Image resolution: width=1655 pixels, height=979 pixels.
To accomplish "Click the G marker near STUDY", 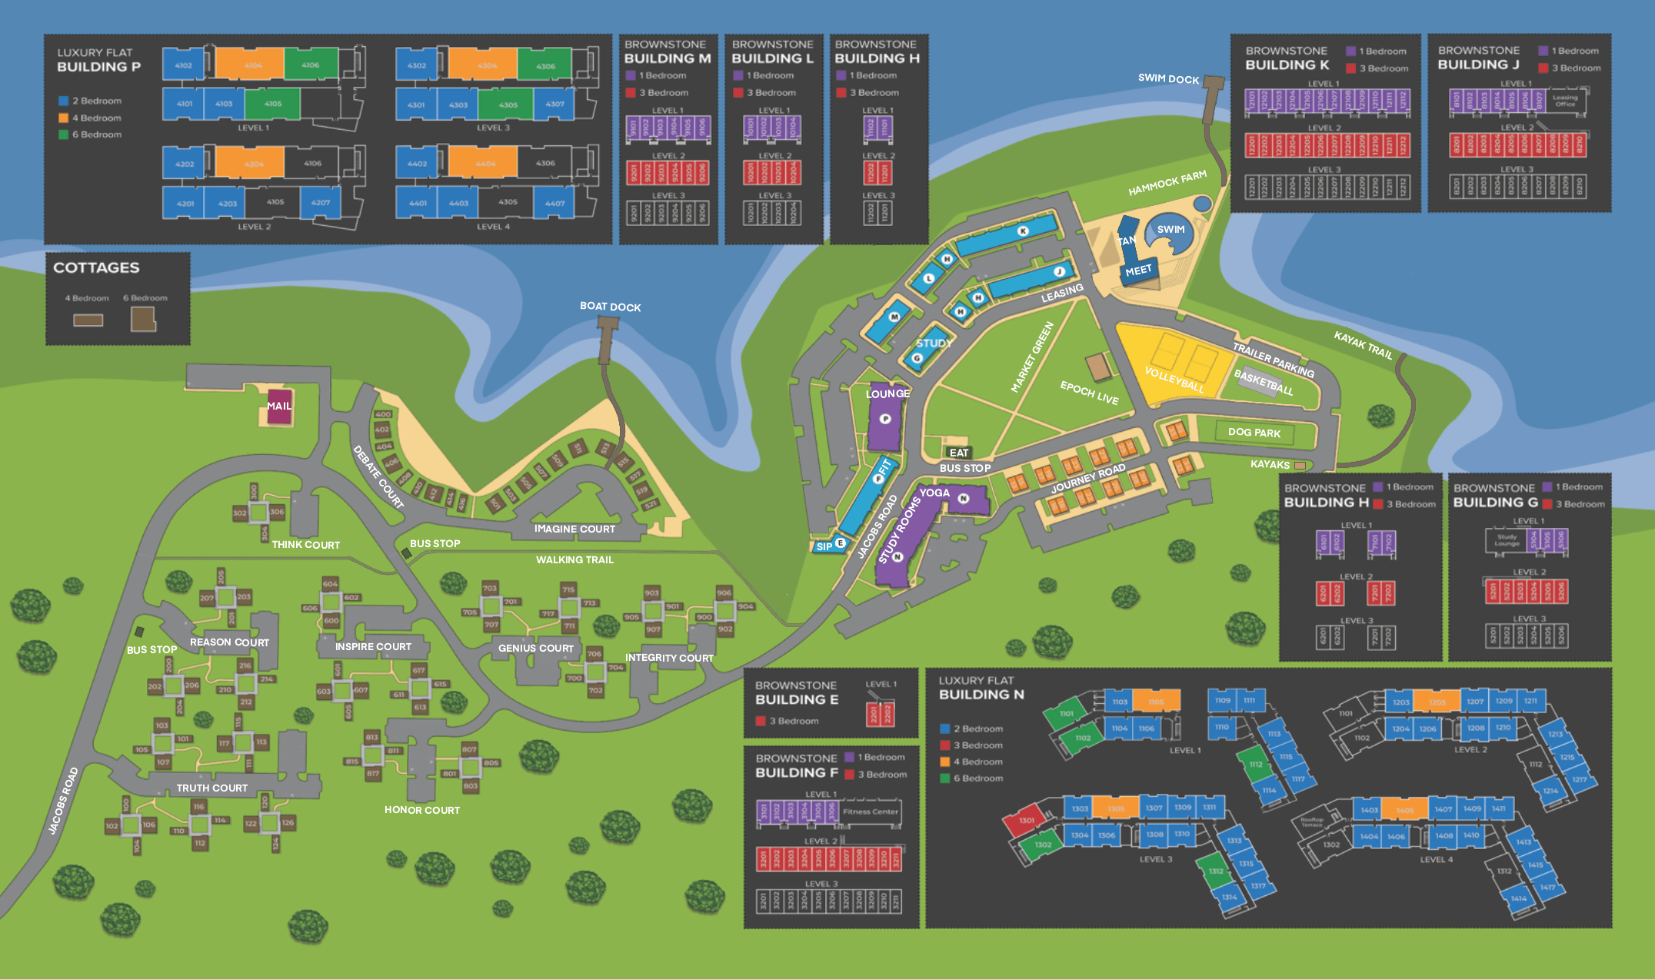I will tap(917, 358).
